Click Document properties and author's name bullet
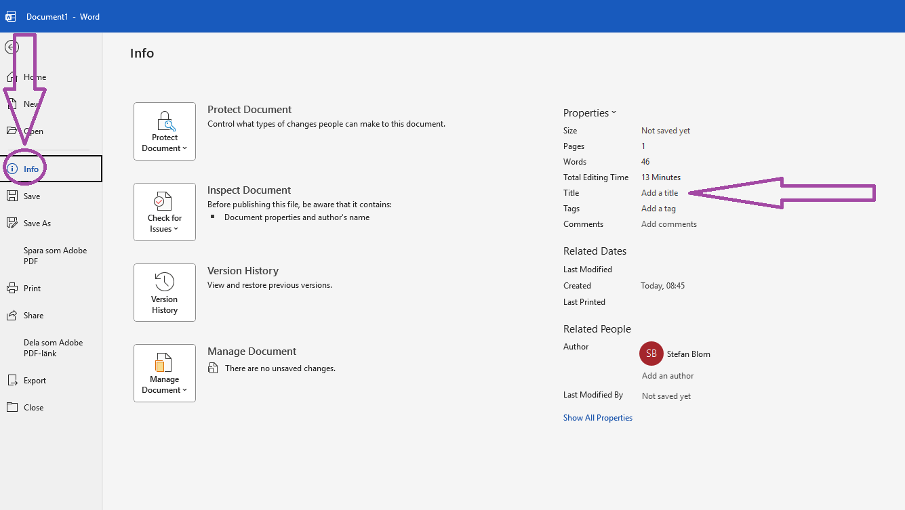The image size is (905, 510). [297, 217]
